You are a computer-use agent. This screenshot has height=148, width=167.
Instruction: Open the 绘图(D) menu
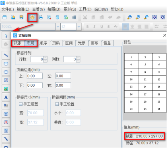(54, 9)
